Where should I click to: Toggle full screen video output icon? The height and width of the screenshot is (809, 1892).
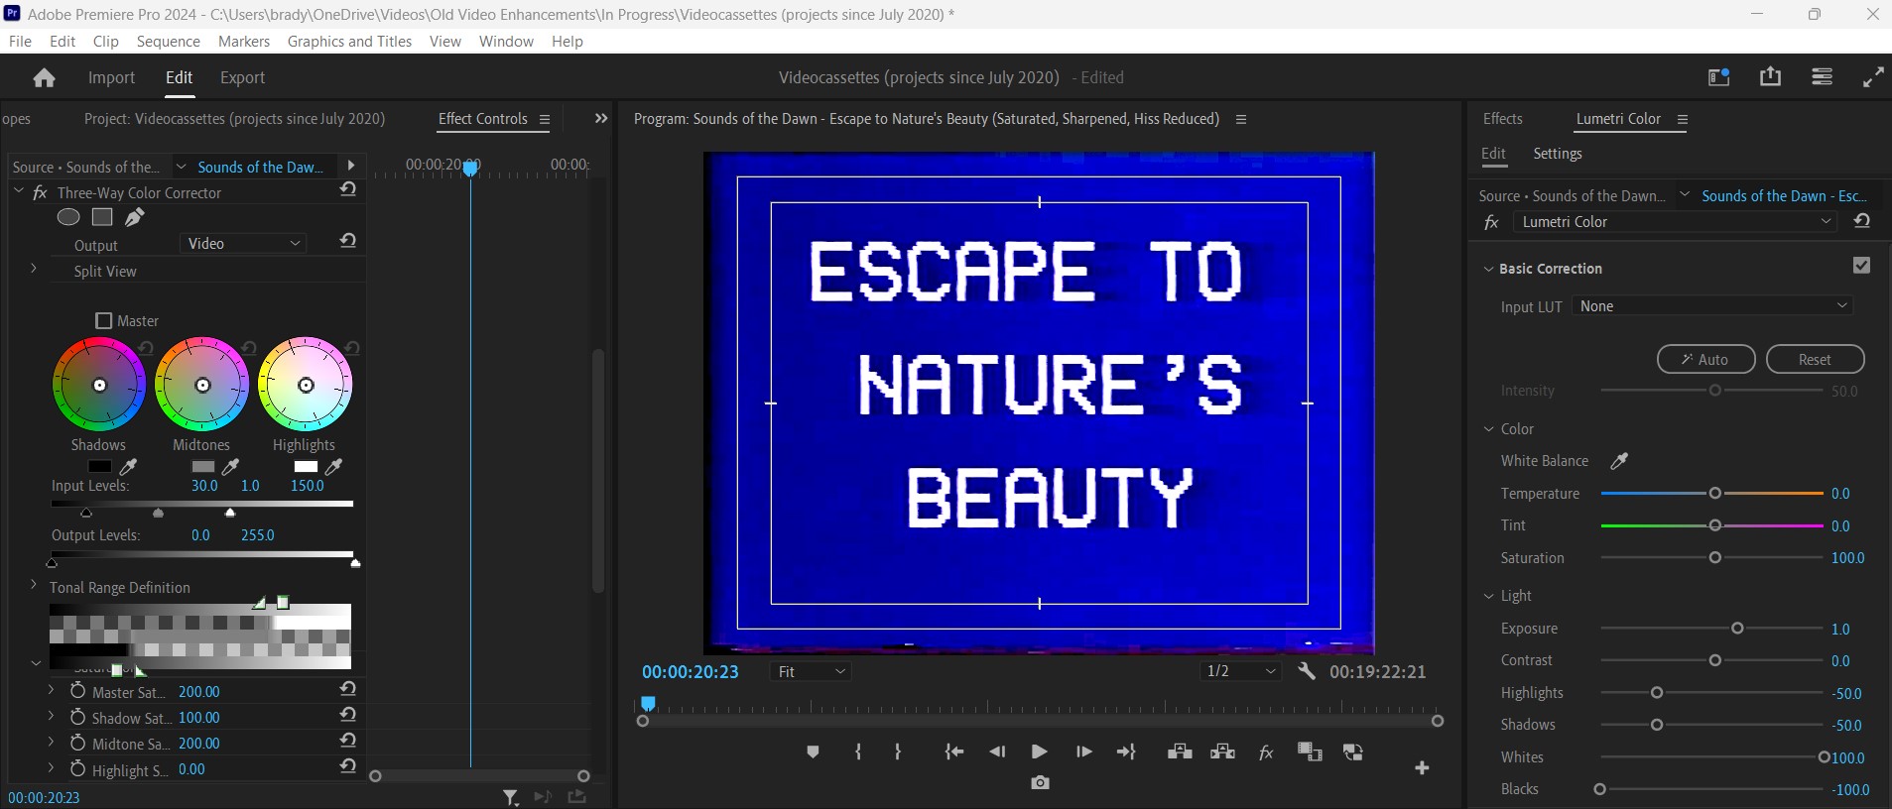click(x=1873, y=77)
